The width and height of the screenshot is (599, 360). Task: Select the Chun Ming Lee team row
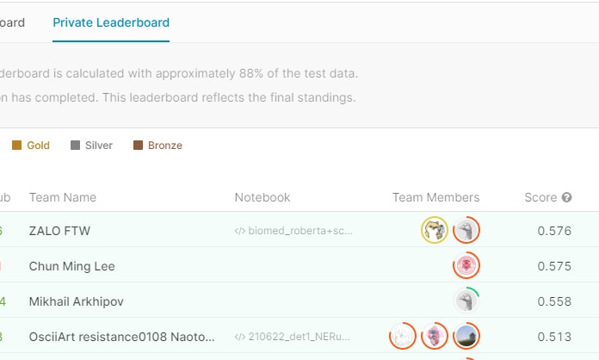299,266
